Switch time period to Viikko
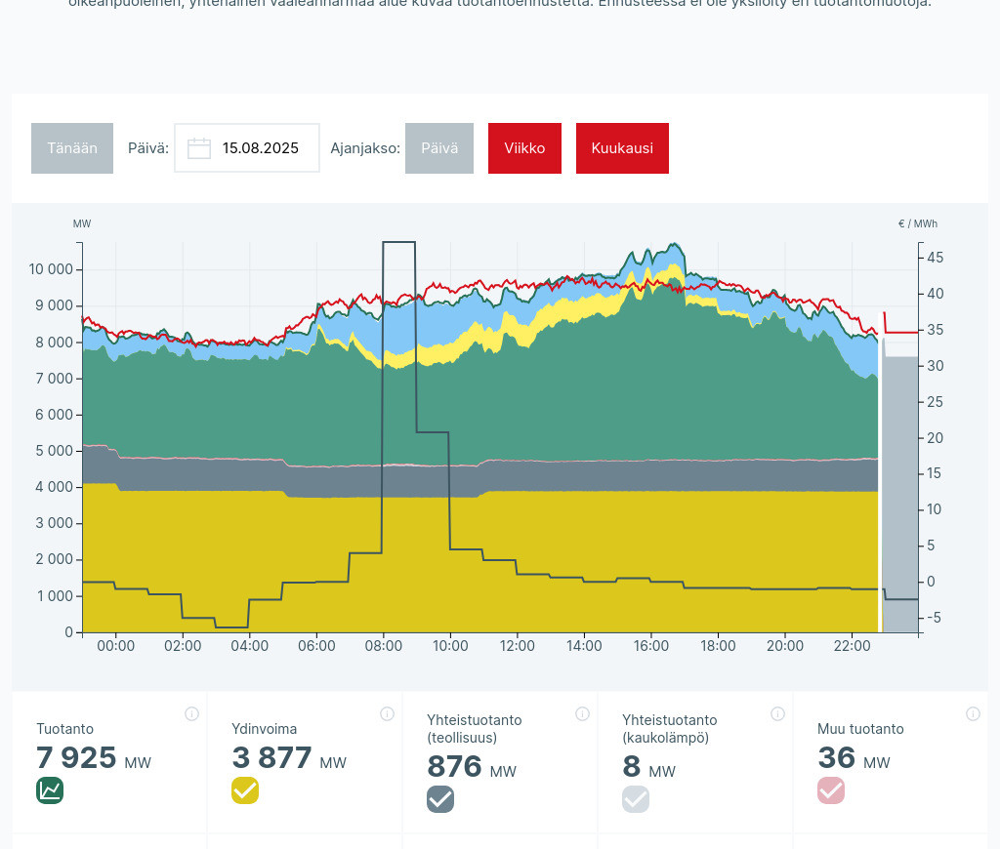The height and width of the screenshot is (849, 1000). pyautogui.click(x=524, y=148)
